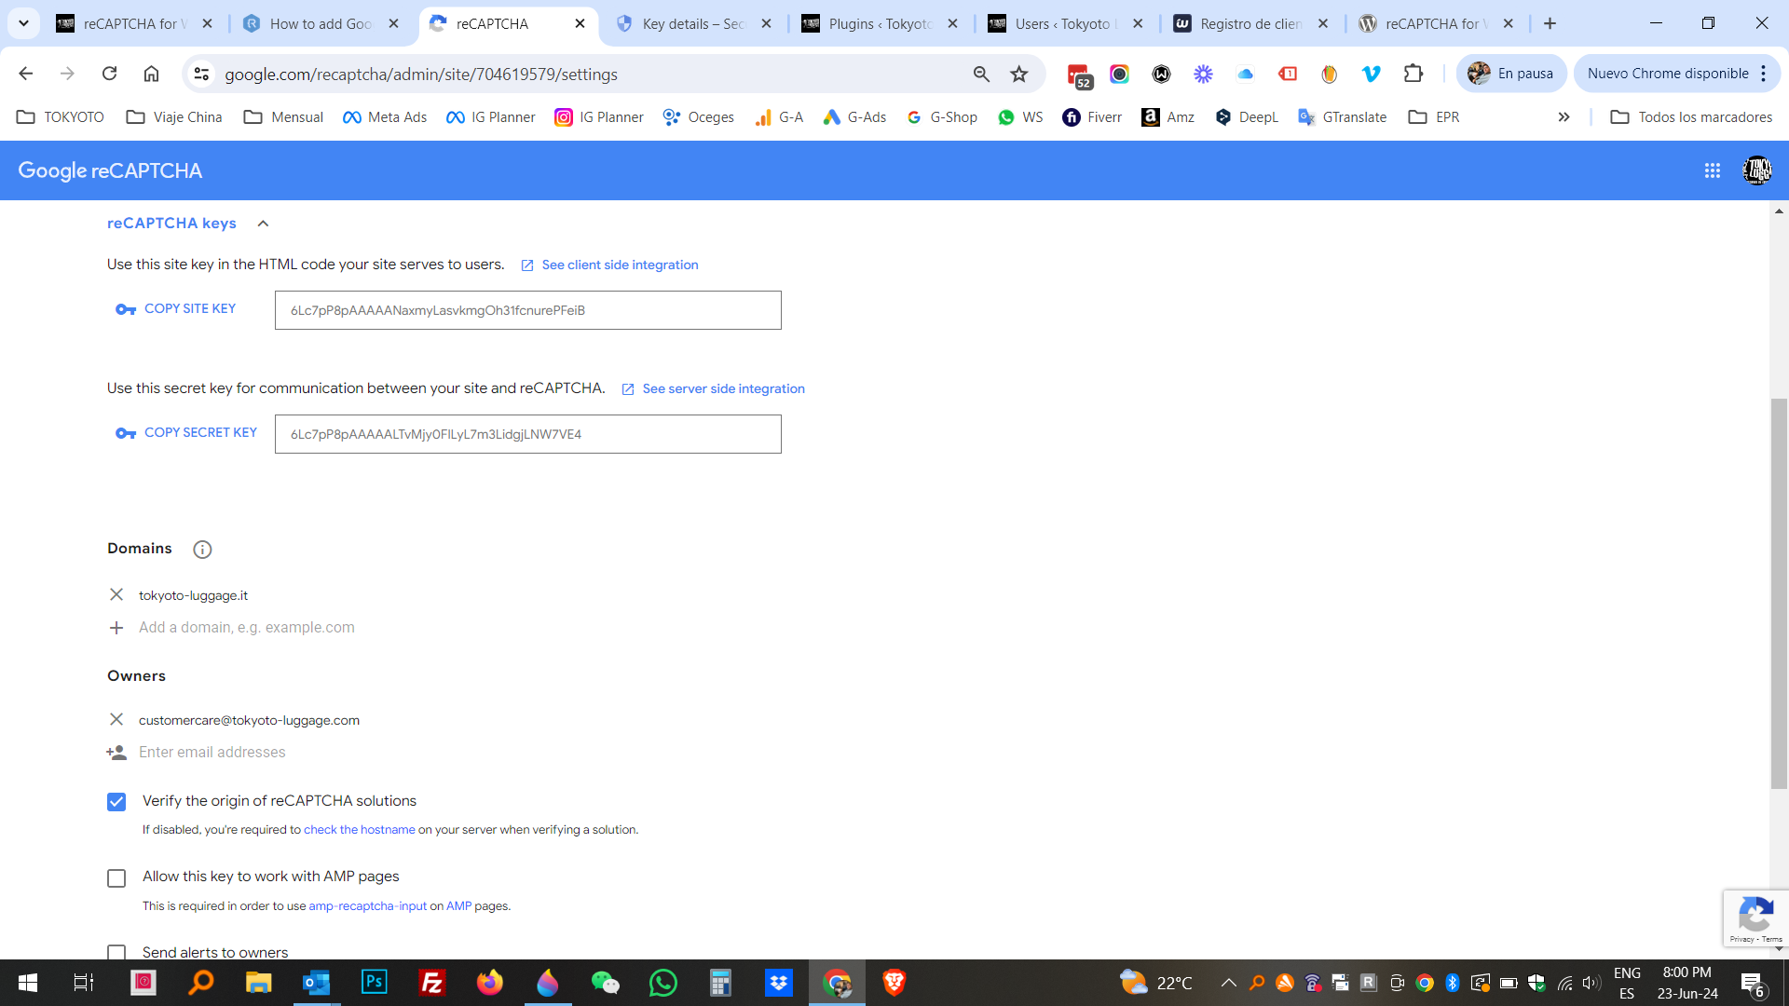Click the zoom magnifier in address bar

pos(981,74)
